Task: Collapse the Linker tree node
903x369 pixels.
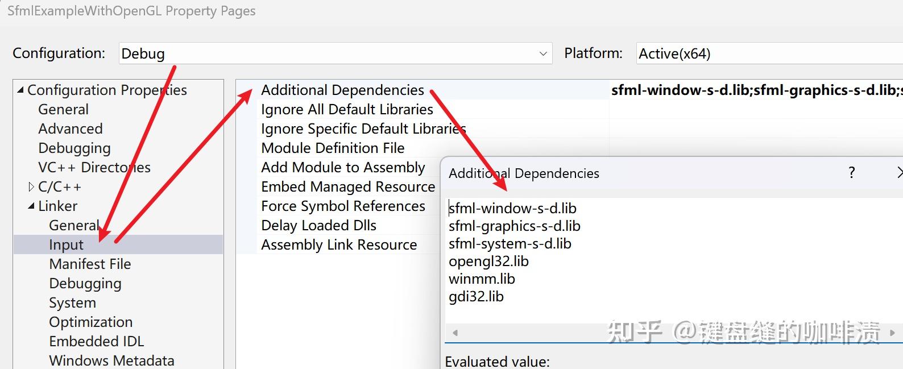Action: pos(31,206)
